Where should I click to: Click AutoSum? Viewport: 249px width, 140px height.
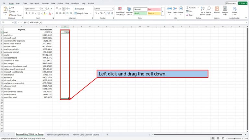tap(191, 8)
